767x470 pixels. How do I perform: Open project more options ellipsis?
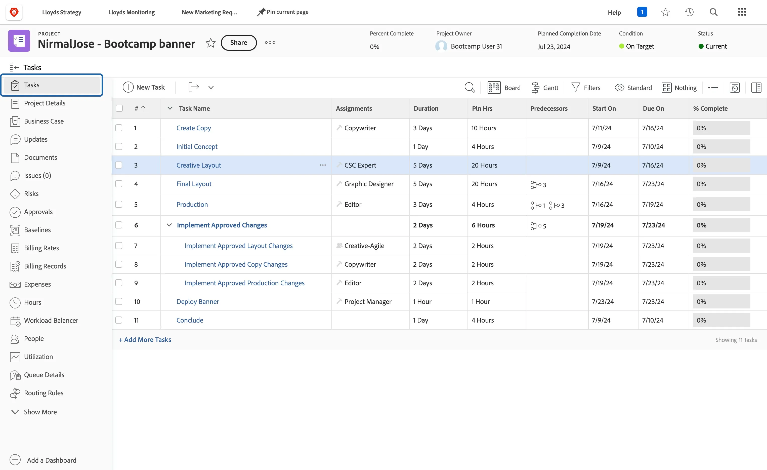[x=270, y=43]
